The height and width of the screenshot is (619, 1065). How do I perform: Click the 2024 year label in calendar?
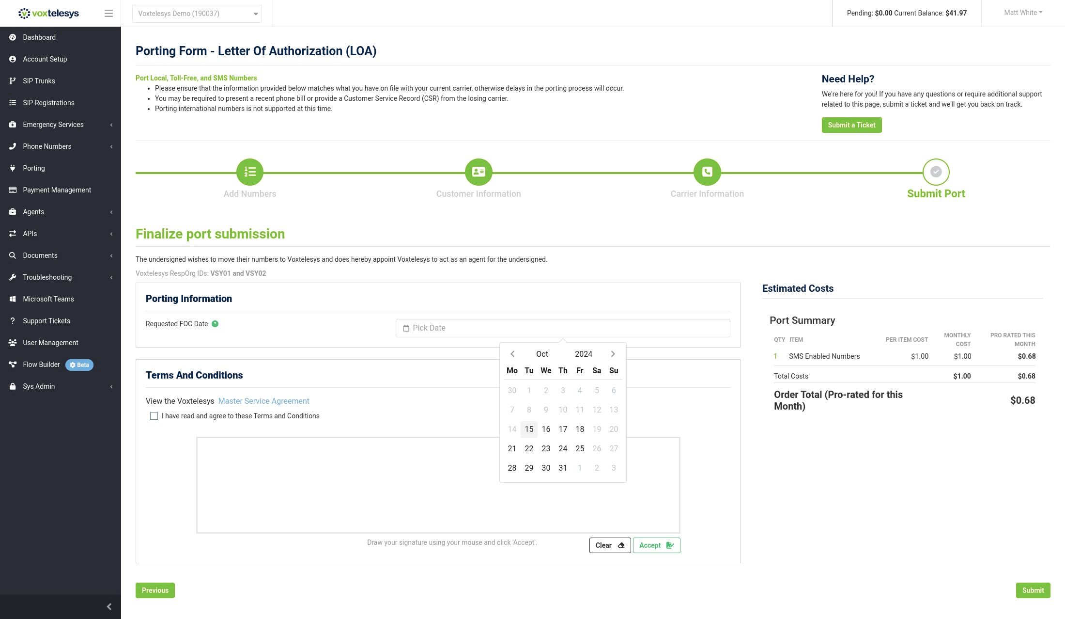pos(584,354)
